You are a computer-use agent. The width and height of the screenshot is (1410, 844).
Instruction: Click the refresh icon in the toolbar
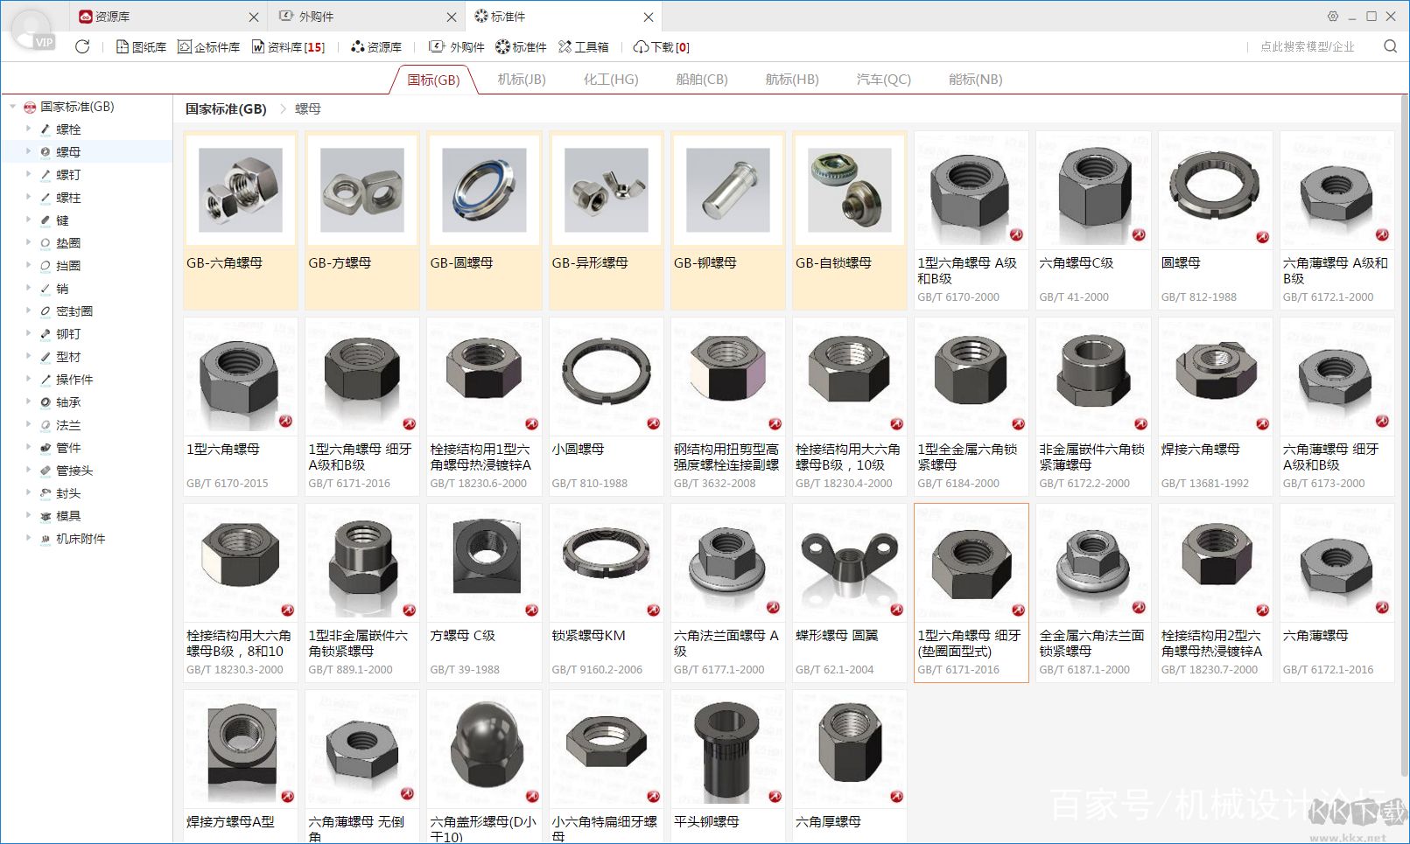82,46
